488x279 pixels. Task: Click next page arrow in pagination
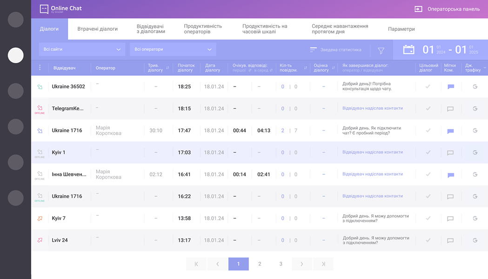[x=302, y=264]
